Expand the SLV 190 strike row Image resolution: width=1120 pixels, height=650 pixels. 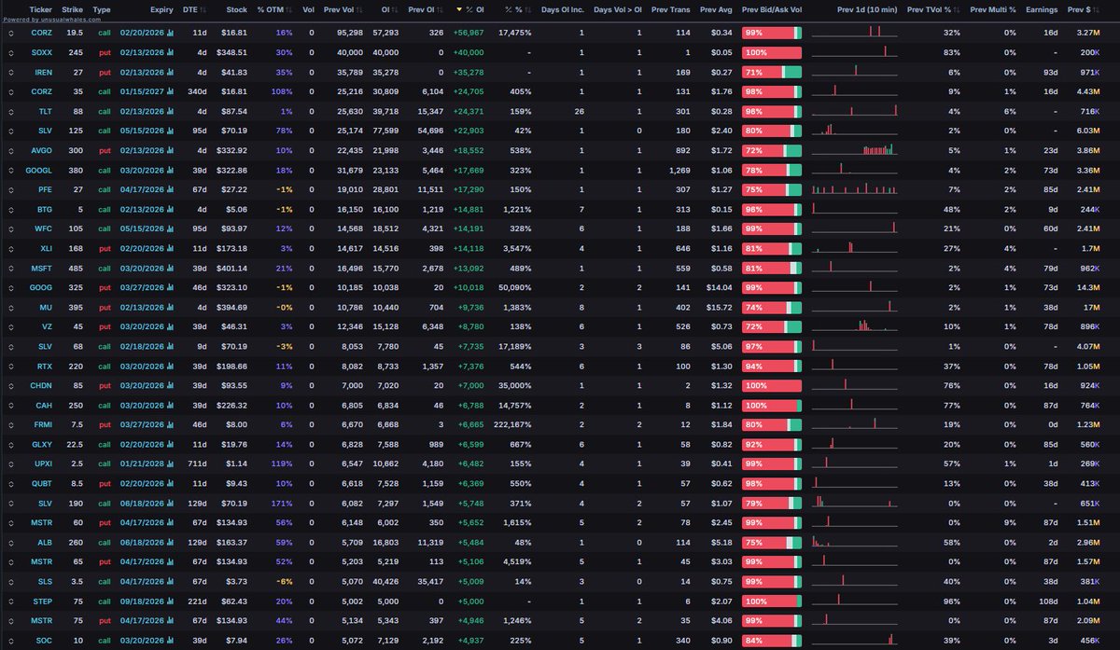click(x=11, y=503)
